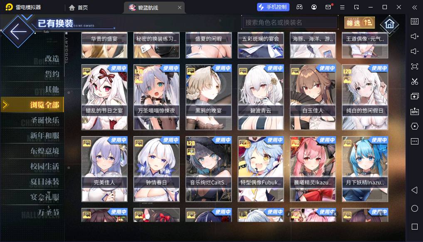Image resolution: width=423 pixels, height=242 pixels.
Task: Focus the skin name search field
Action: point(290,22)
